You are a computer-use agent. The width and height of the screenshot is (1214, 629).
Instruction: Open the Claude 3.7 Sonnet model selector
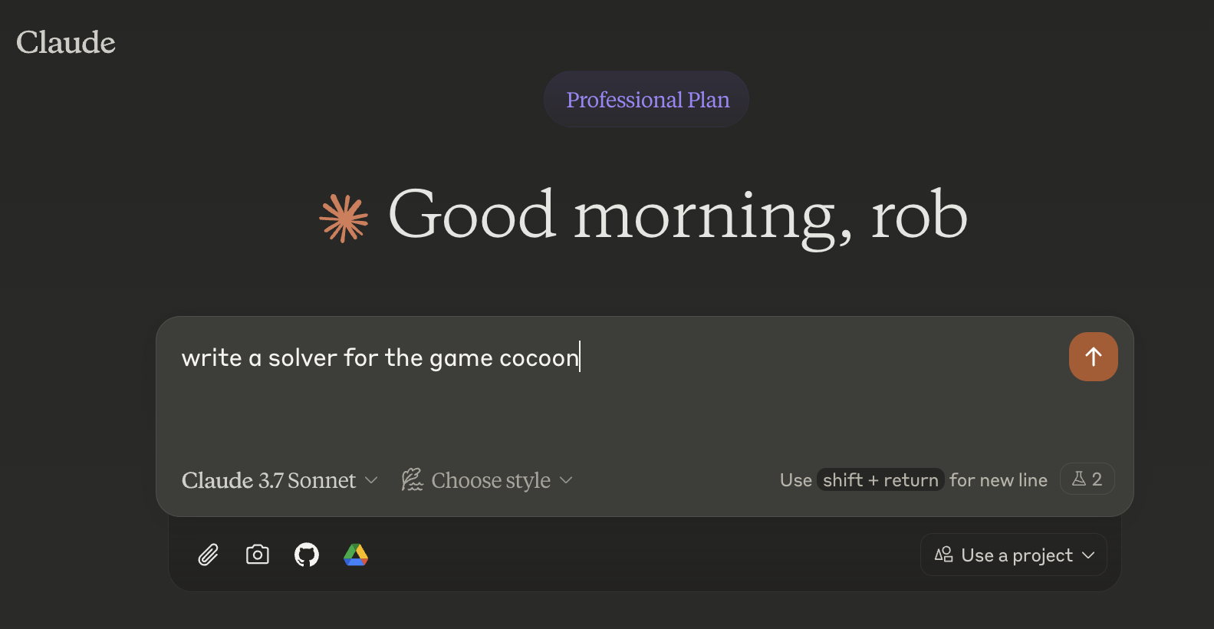pos(280,480)
